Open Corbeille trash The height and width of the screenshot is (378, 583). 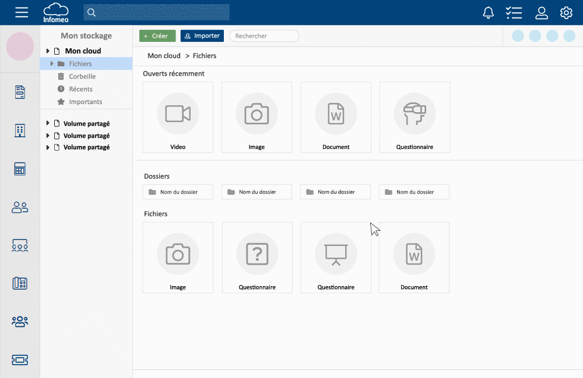point(82,76)
